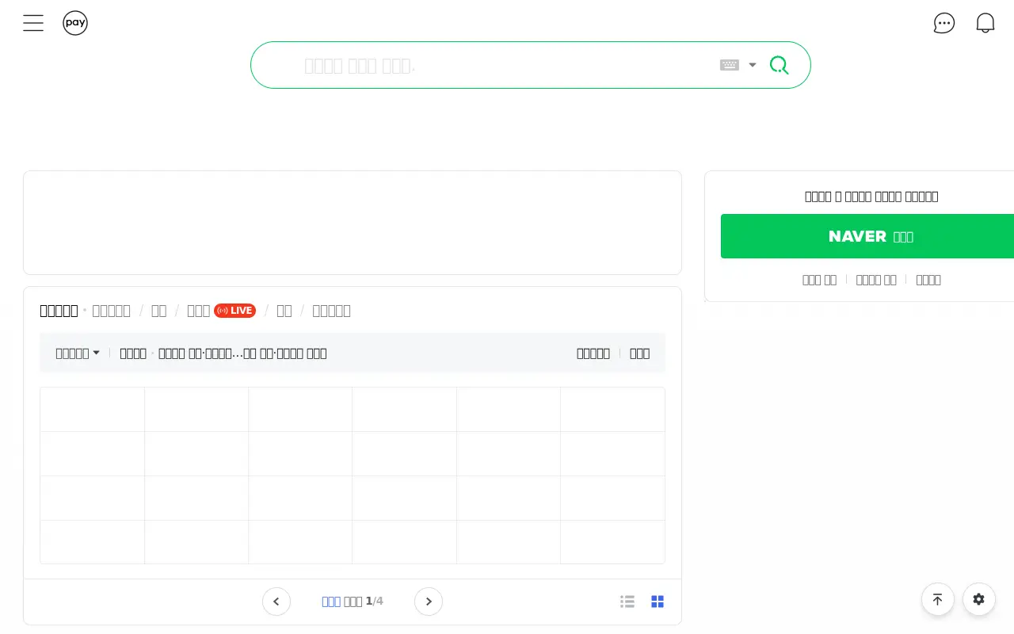Open the on-screen keyboard icon in search bar
The width and height of the screenshot is (1014, 634).
coord(730,65)
